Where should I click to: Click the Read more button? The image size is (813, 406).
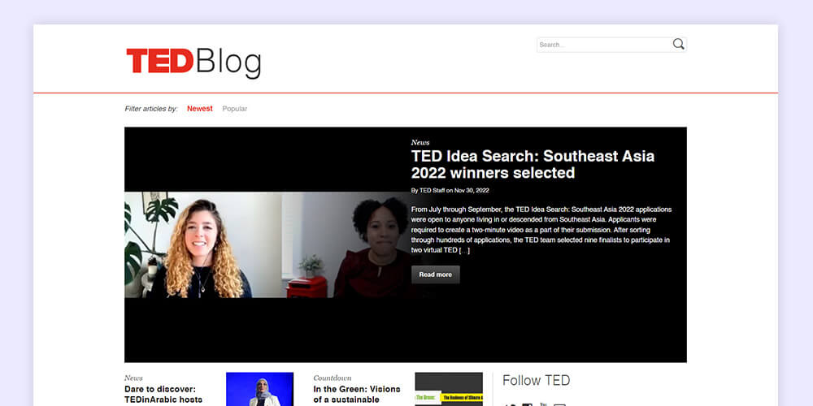[x=435, y=274]
